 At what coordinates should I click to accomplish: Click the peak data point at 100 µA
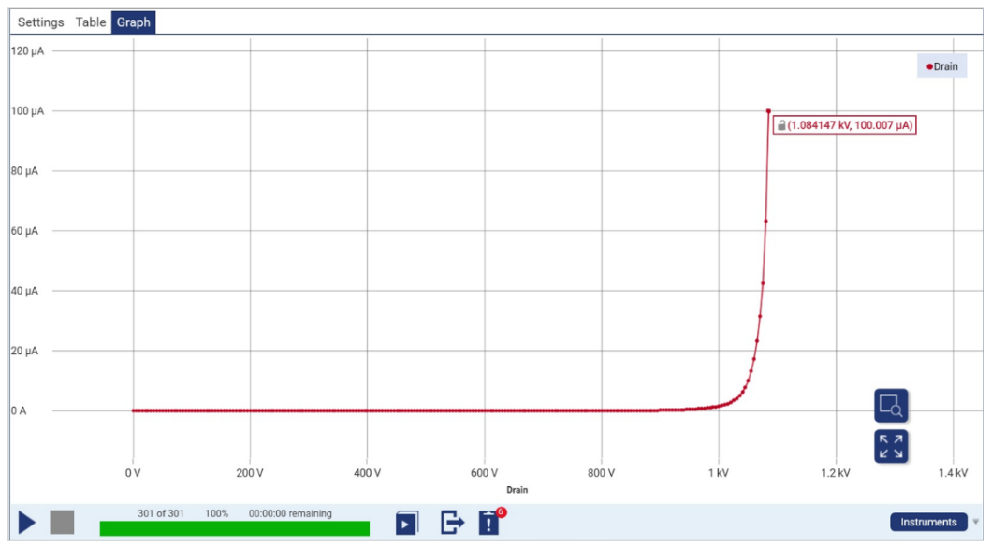(x=768, y=111)
